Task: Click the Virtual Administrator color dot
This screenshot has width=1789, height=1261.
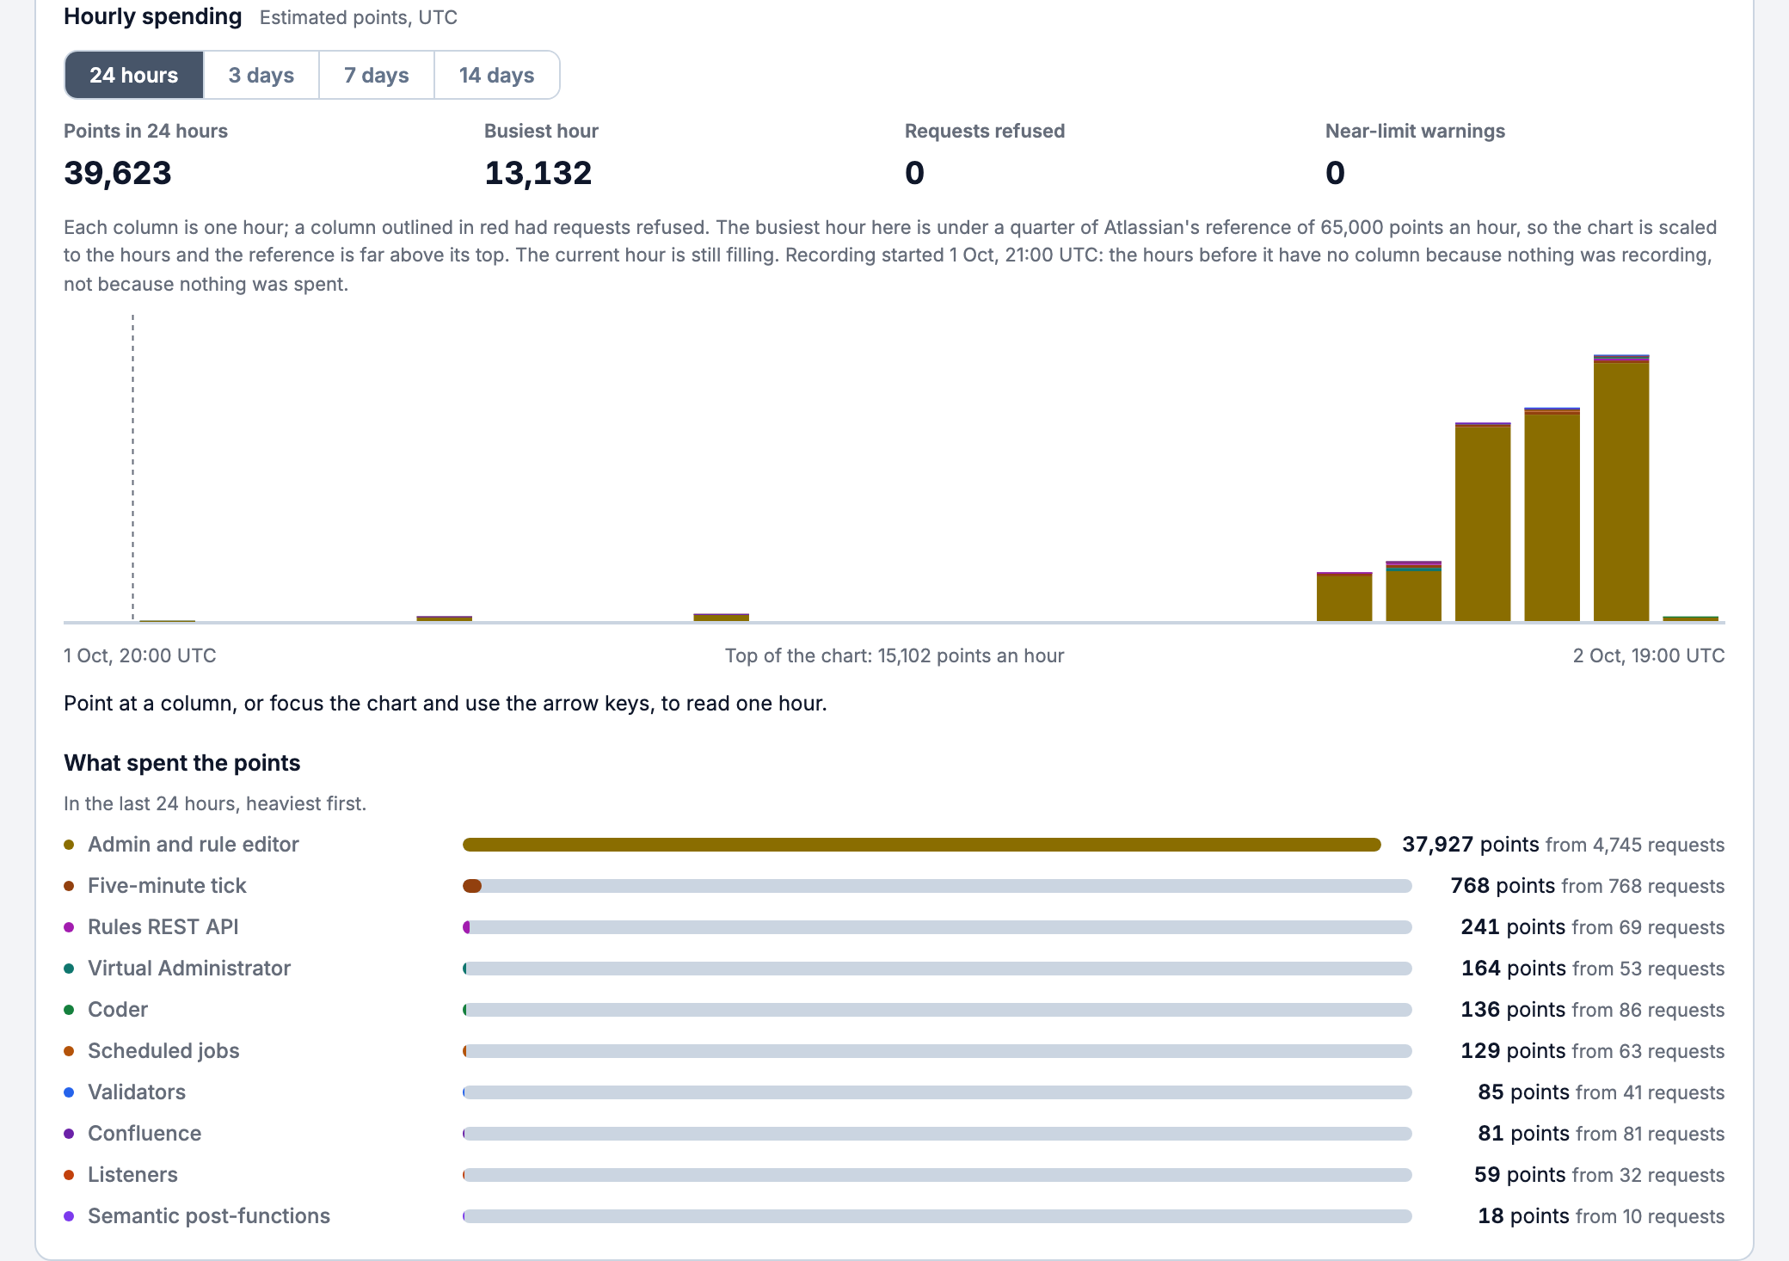Action: (x=69, y=969)
